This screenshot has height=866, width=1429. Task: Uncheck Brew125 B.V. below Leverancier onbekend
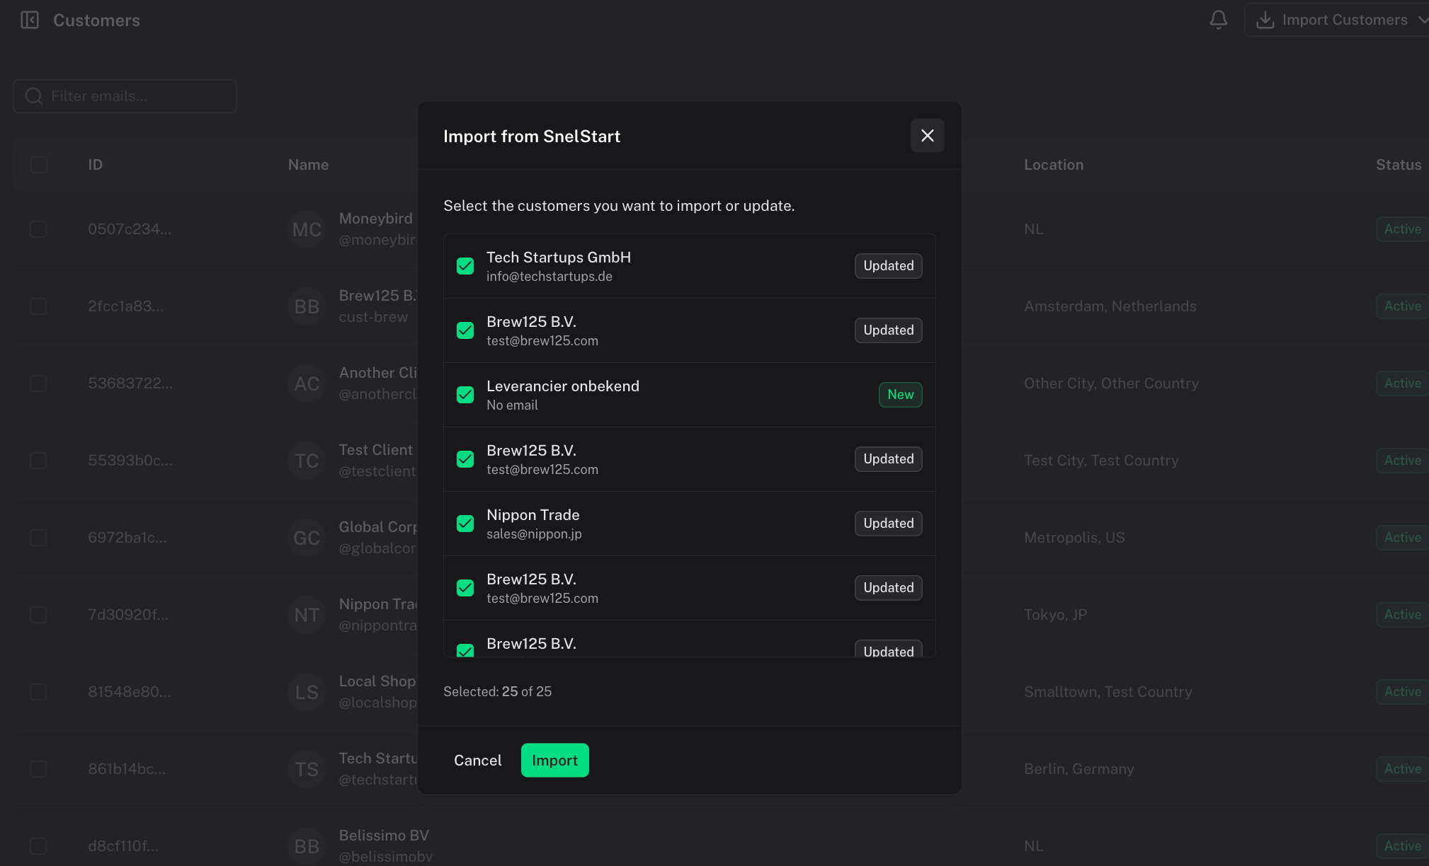pyautogui.click(x=465, y=459)
